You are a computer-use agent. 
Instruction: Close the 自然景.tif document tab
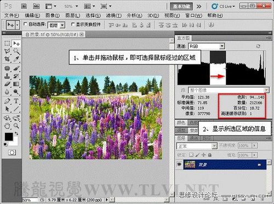[82, 34]
